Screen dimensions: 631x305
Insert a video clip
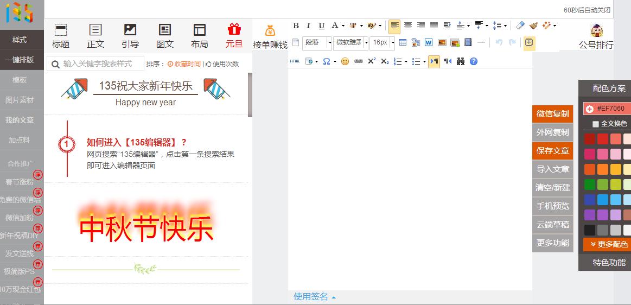pyautogui.click(x=468, y=42)
